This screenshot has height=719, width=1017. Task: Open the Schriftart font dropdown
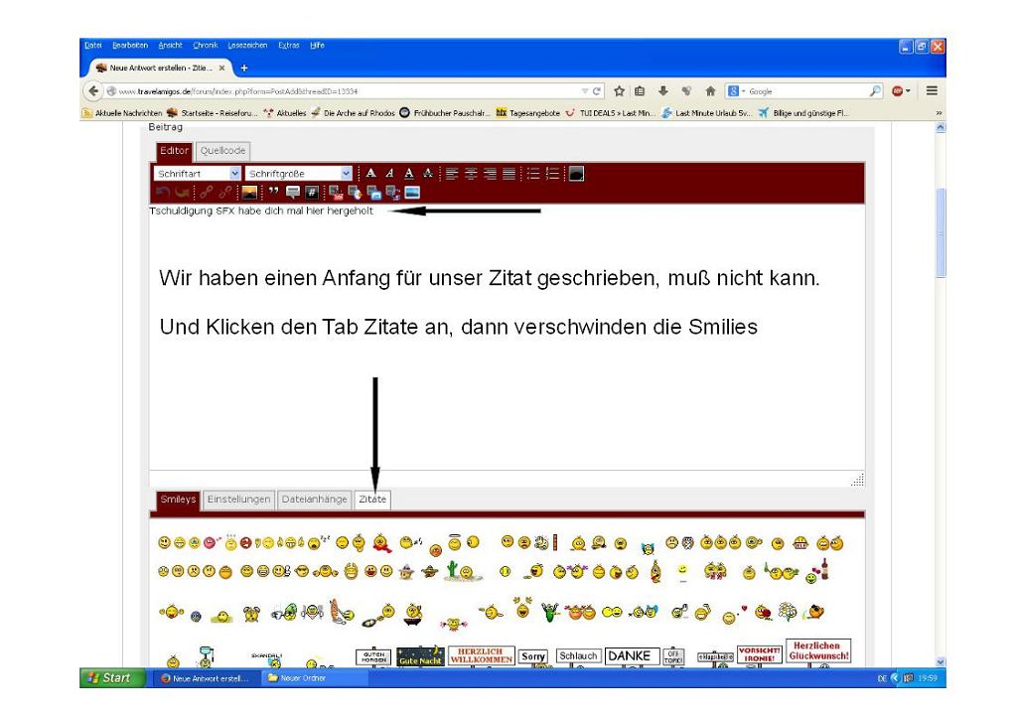pos(199,173)
